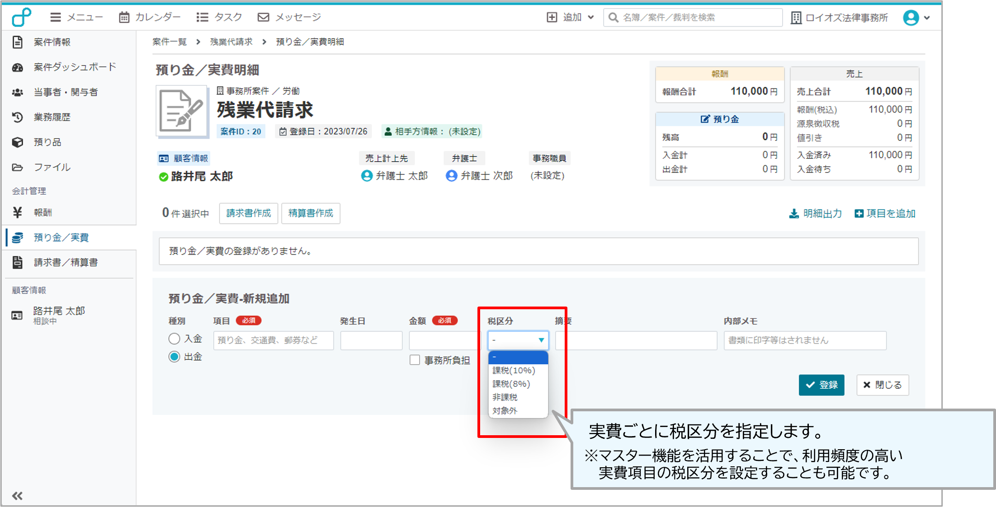Collapse the sidebar with double chevron

[x=17, y=496]
